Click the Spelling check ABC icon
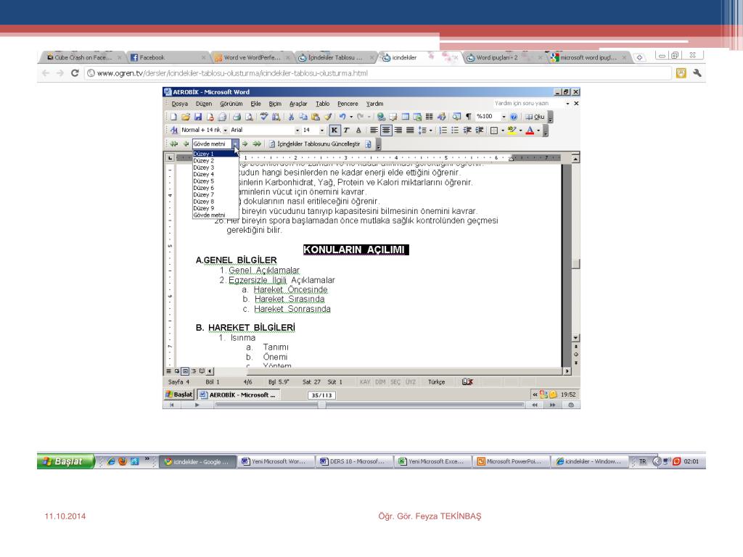Viewport: 743px width, 557px height. point(264,116)
